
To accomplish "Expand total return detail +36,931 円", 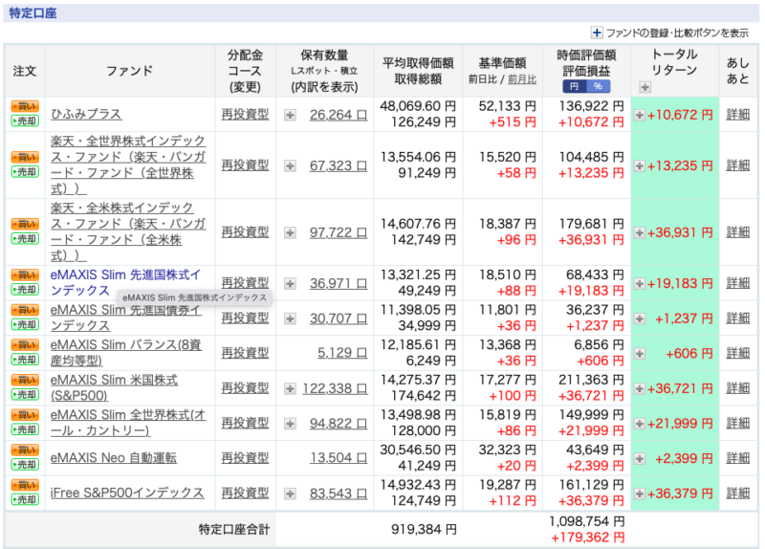I will pos(640,232).
